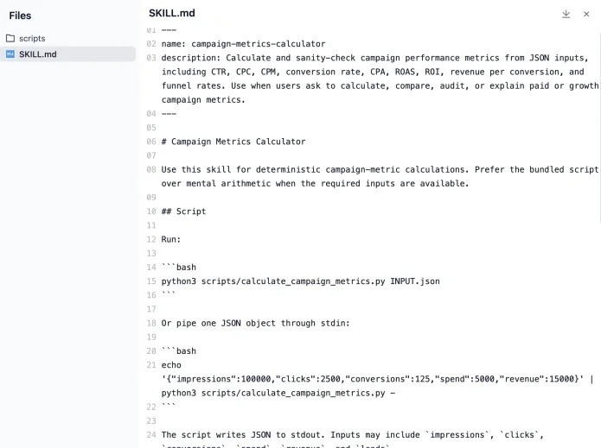This screenshot has height=448, width=601.
Task: Click line number 15 in the gutter
Action: [x=151, y=281]
